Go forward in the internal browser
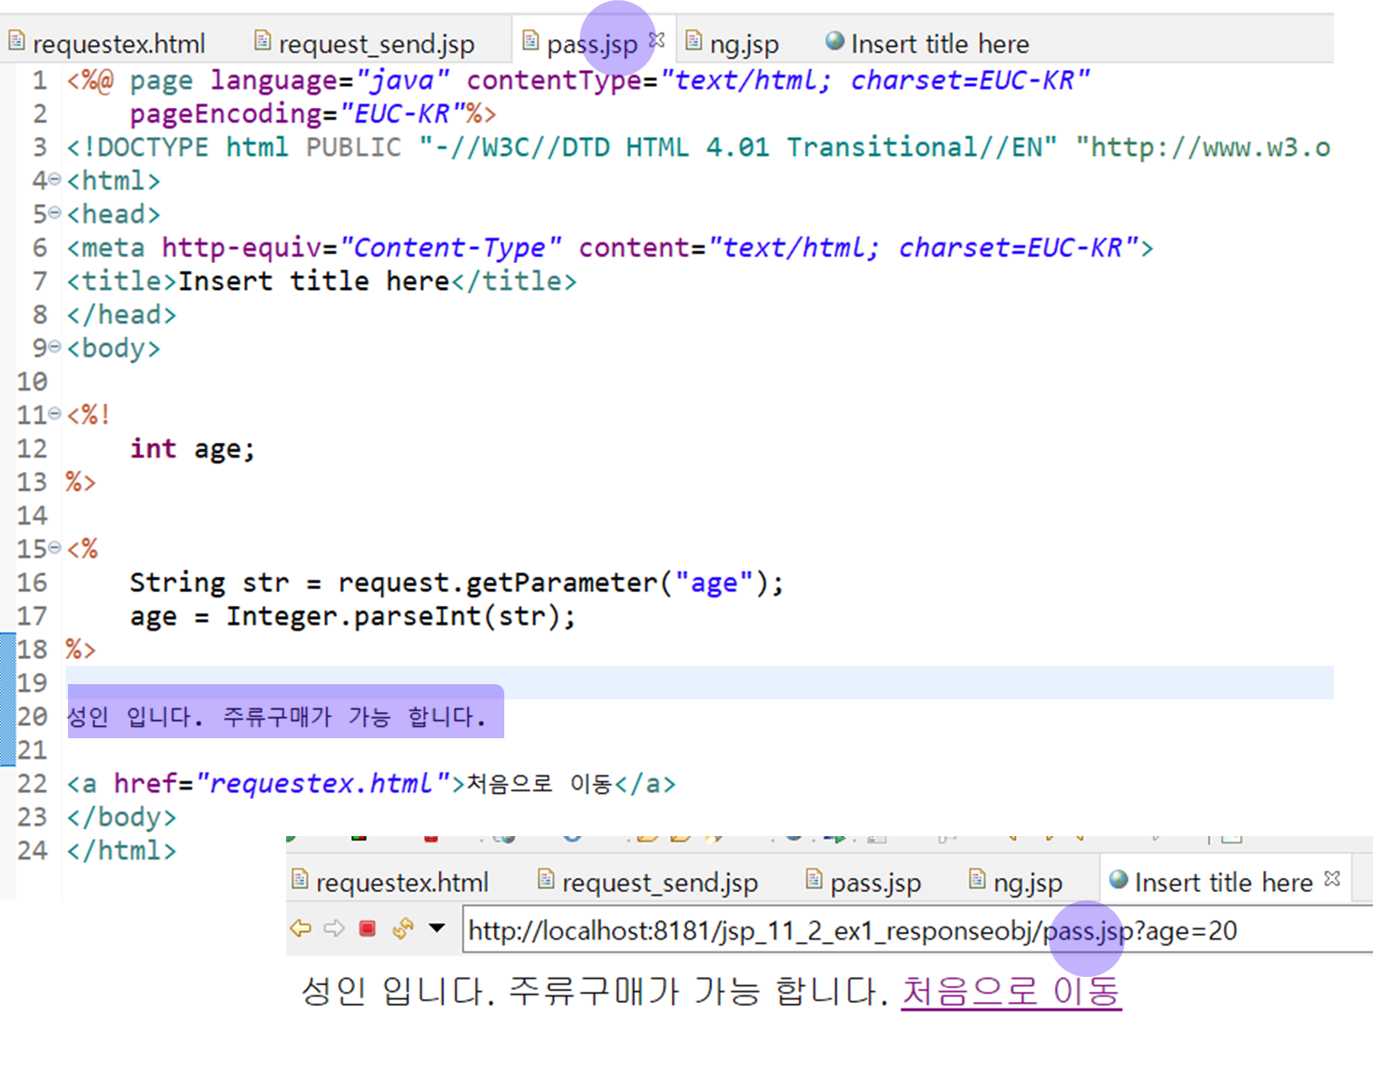This screenshot has width=1373, height=1071. coord(334,928)
